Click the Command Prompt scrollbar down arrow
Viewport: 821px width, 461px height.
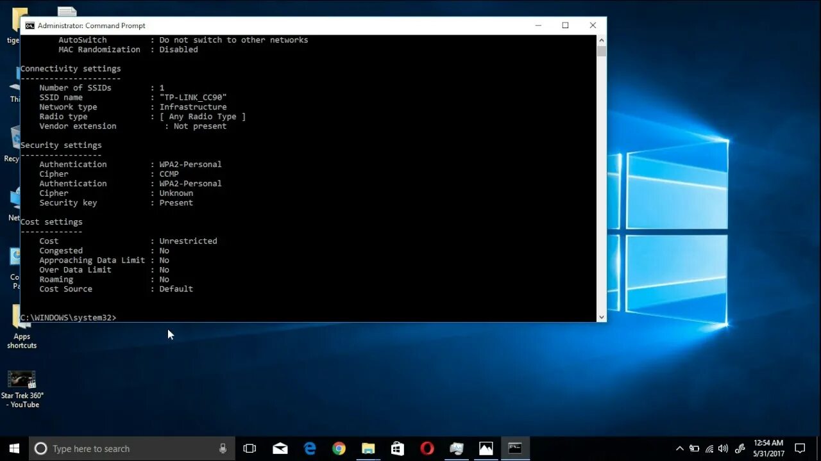[601, 317]
